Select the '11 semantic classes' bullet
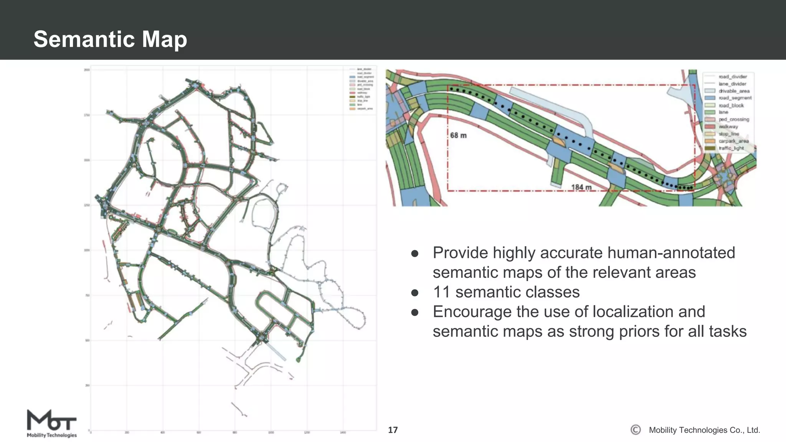The height and width of the screenshot is (442, 786). pyautogui.click(x=506, y=292)
